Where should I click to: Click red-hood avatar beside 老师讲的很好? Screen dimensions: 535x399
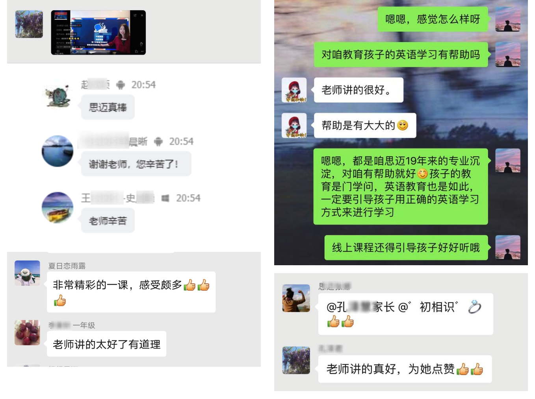tap(294, 90)
